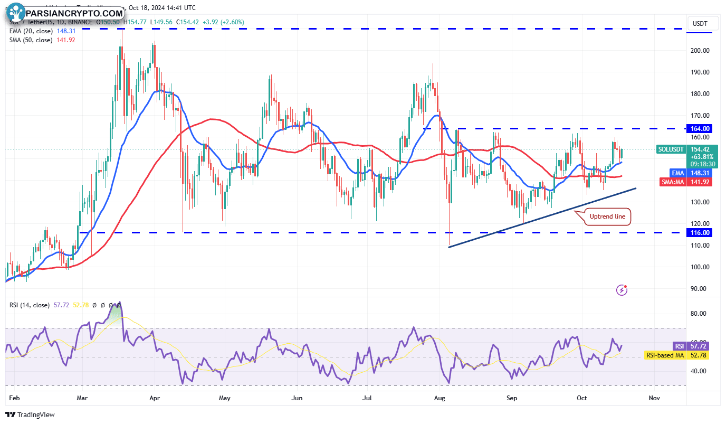The image size is (726, 424).
Task: Click the Oct label on time axis
Action: pos(582,397)
